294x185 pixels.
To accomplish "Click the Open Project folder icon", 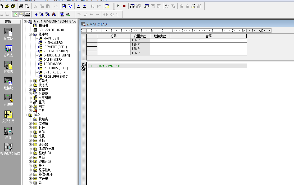I will click(x=7, y=6).
